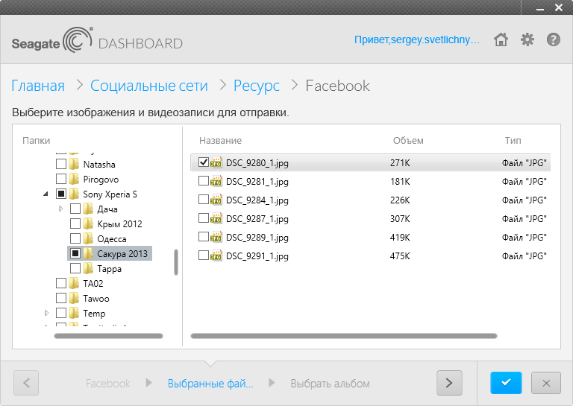Expand the Дача folder
This screenshot has width=573, height=406.
click(60, 209)
